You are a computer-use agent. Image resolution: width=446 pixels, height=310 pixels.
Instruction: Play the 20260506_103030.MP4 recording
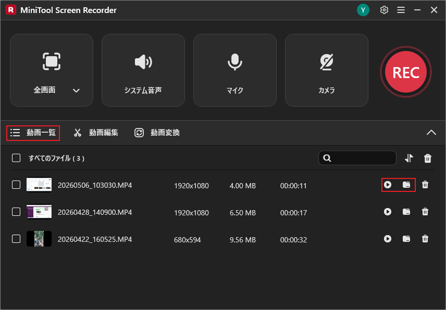click(x=388, y=185)
